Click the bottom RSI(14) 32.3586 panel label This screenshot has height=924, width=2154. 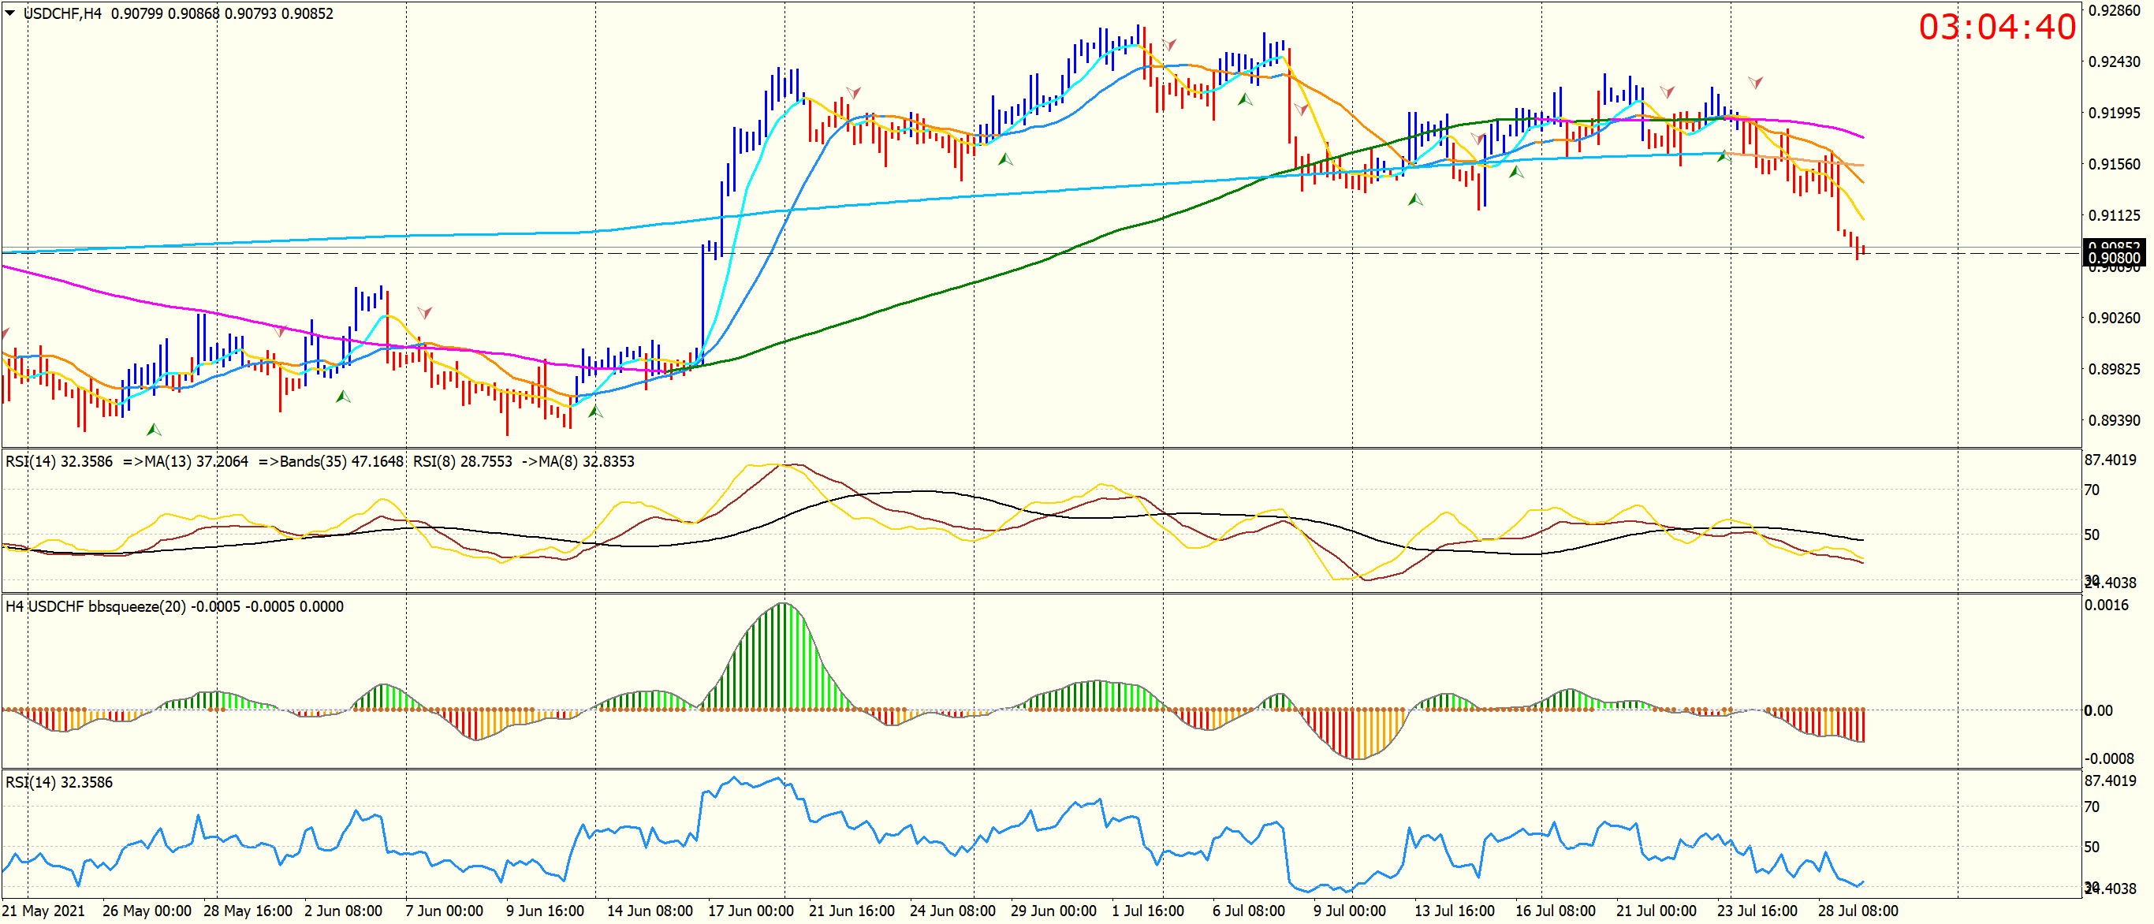(58, 782)
